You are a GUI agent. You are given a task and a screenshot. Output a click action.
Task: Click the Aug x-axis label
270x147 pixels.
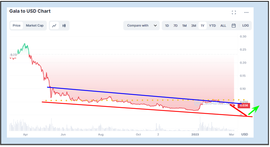101,134
